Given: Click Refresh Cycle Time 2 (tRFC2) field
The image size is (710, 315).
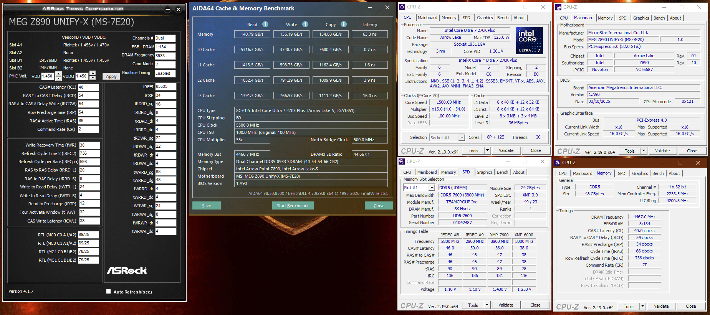Looking at the screenshot, I should pos(89,153).
